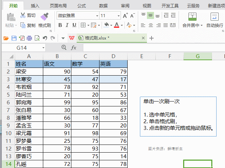Click the insert function fx icon
This screenshot has height=168, width=225.
pos(74,48)
